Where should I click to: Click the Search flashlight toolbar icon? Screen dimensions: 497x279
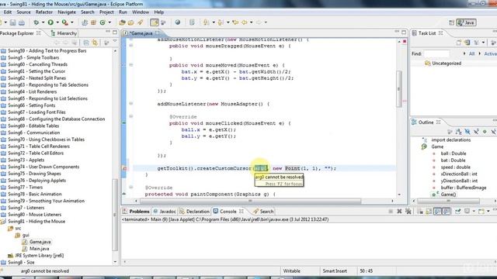(140, 22)
